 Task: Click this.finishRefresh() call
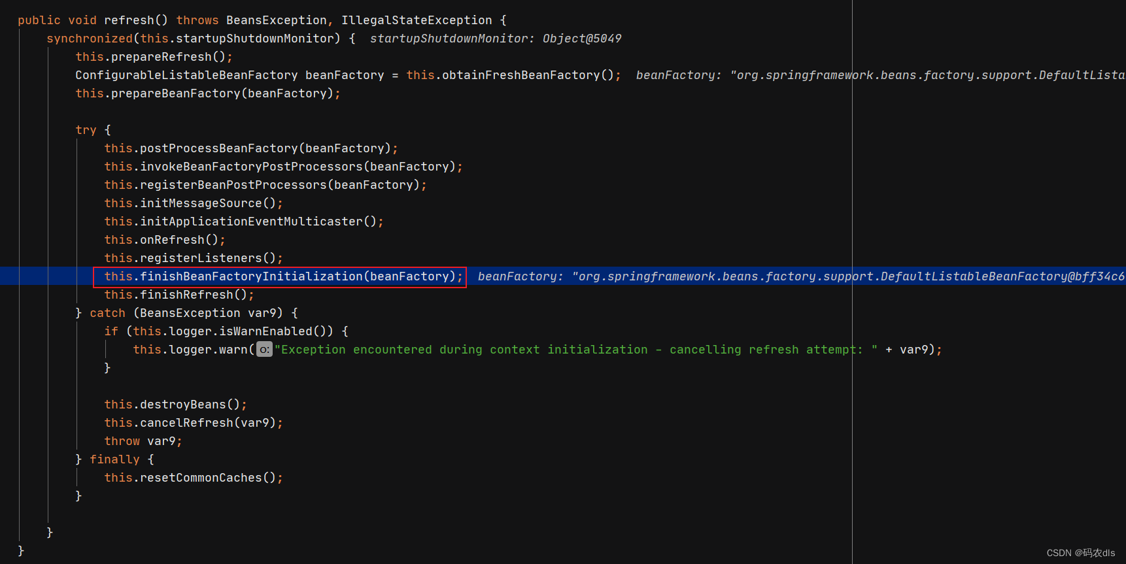(x=179, y=295)
